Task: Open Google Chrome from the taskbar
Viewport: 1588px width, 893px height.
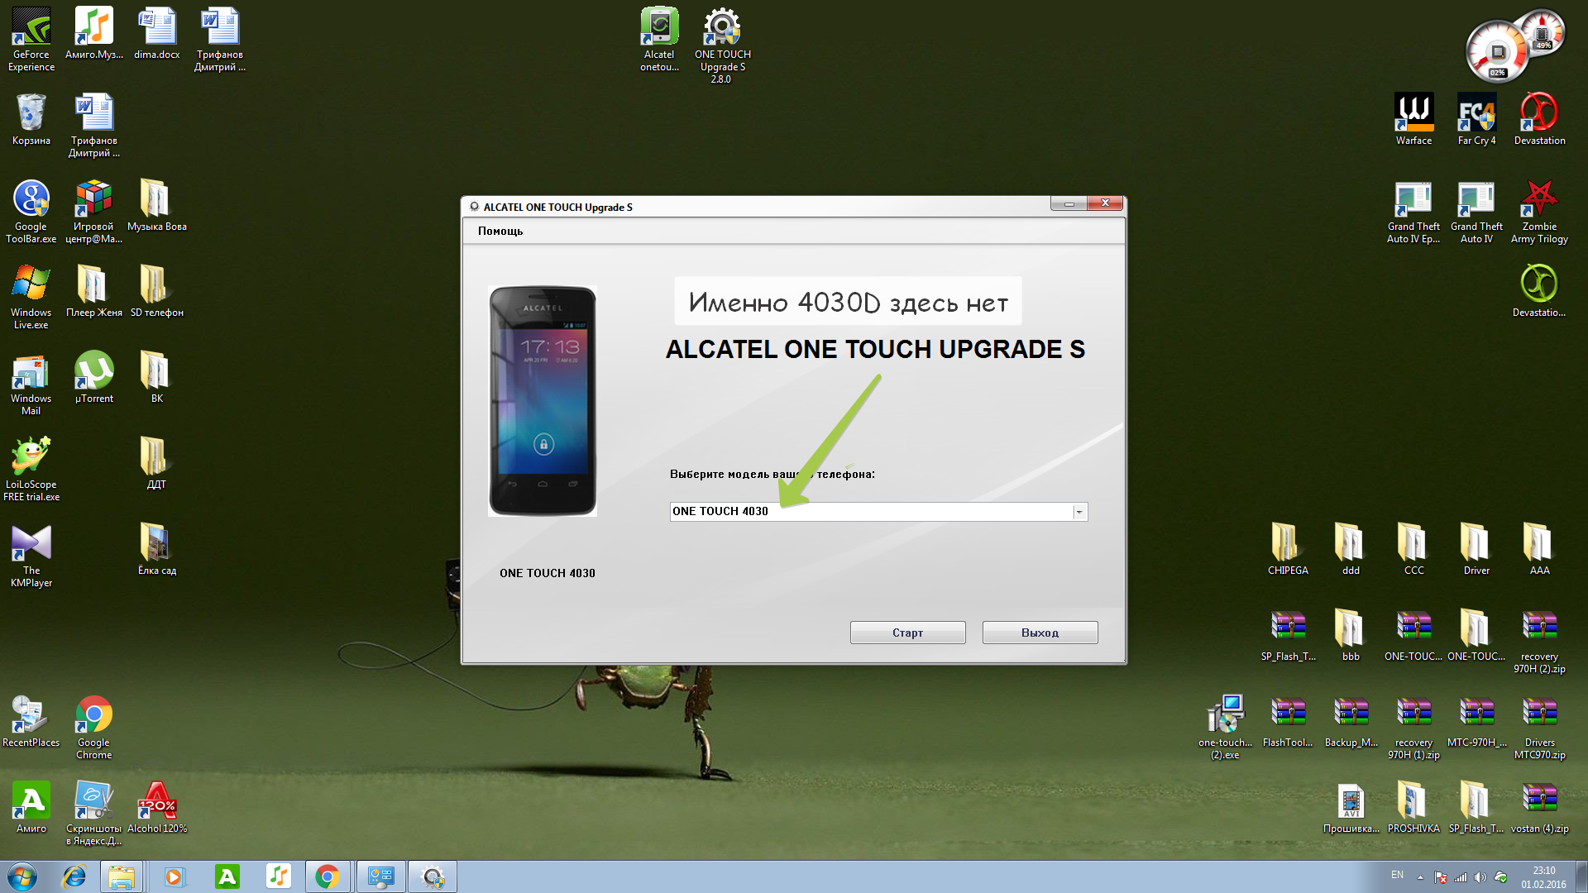Action: click(328, 876)
